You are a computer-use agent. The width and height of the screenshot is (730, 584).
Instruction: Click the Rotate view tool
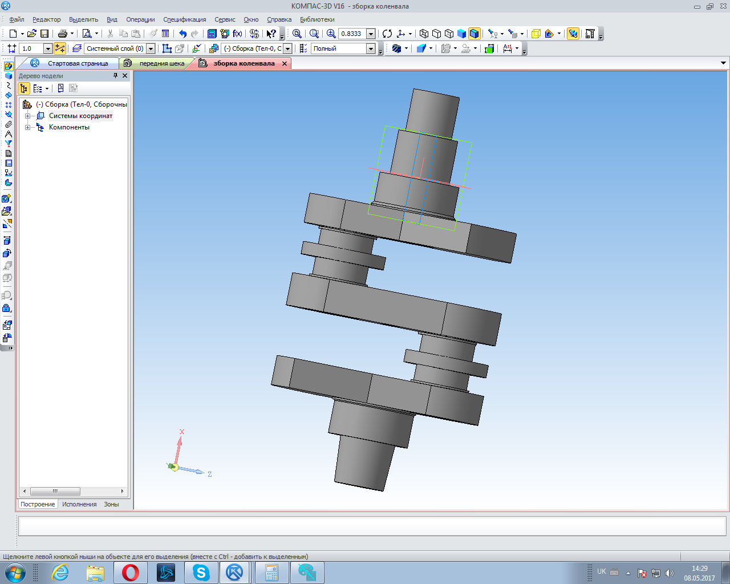point(387,34)
